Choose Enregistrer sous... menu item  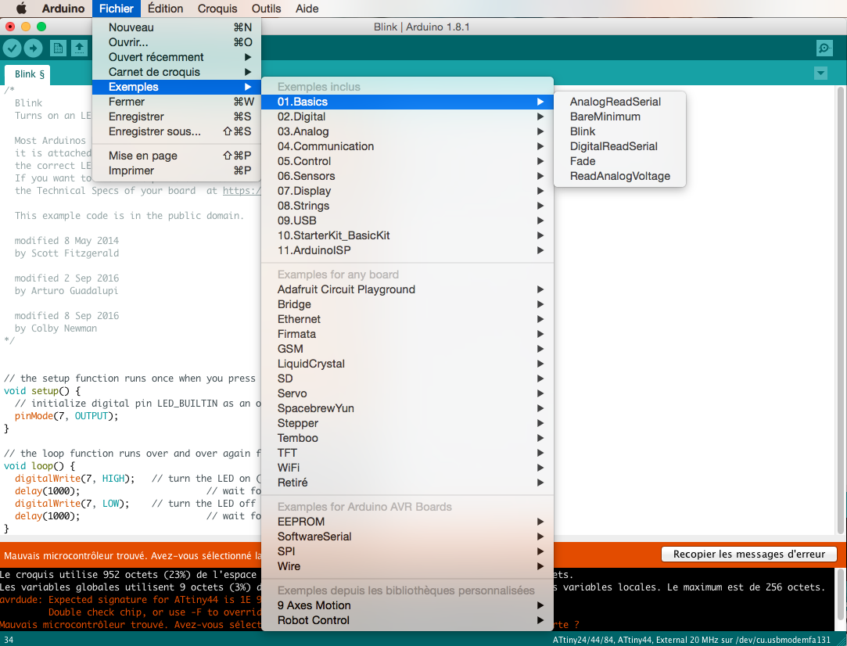coord(177,131)
